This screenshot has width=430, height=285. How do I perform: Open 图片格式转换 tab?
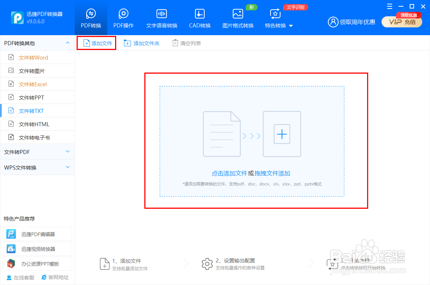[x=238, y=18]
